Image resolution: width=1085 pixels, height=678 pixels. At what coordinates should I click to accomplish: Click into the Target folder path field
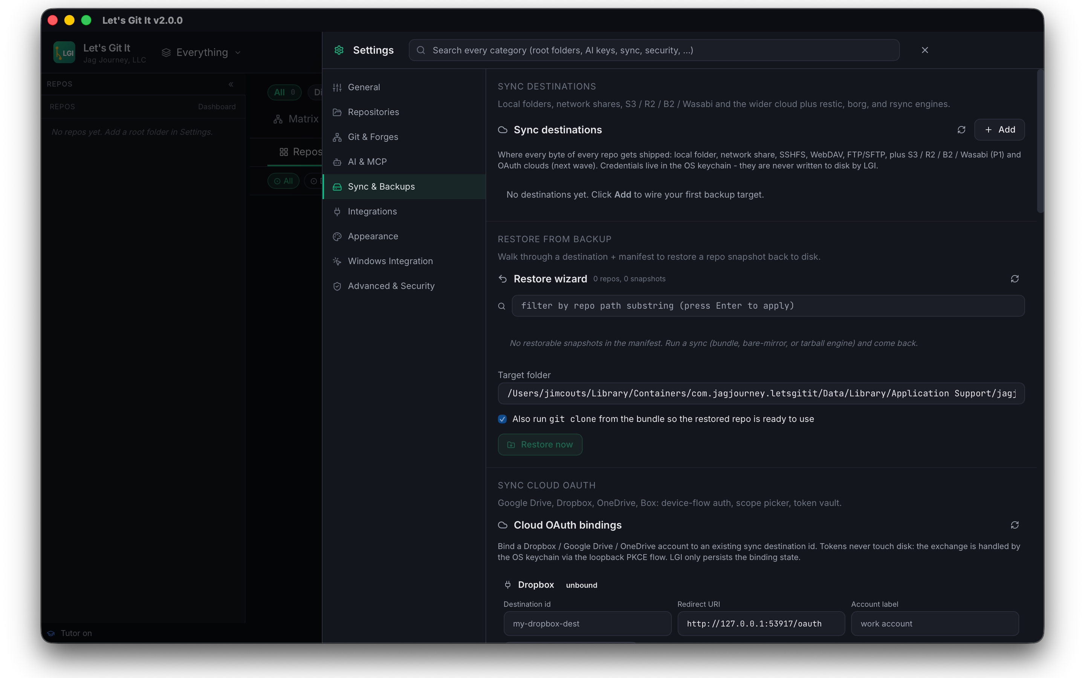click(761, 393)
